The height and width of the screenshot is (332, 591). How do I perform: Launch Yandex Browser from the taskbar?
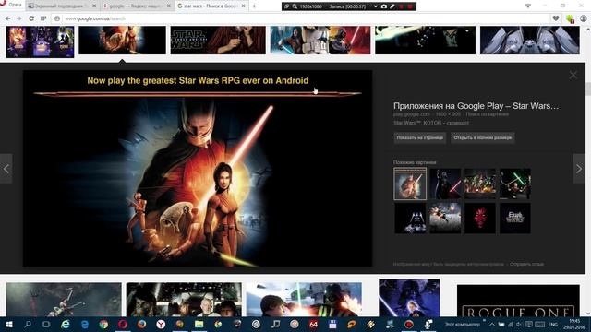click(161, 324)
